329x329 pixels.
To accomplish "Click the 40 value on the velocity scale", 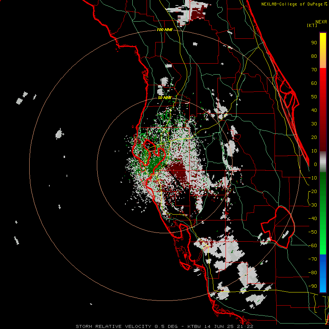I will (314, 110).
